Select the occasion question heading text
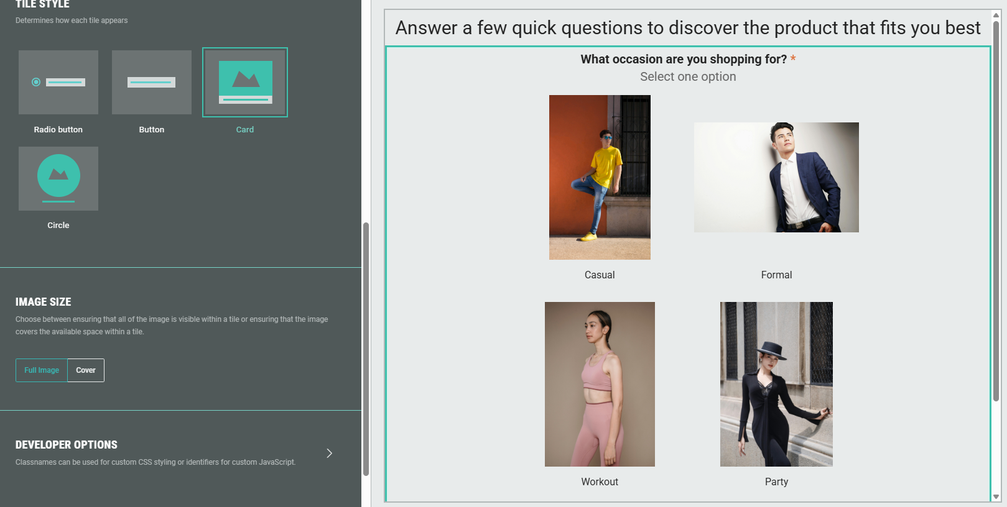The height and width of the screenshot is (507, 1007). [x=684, y=59]
